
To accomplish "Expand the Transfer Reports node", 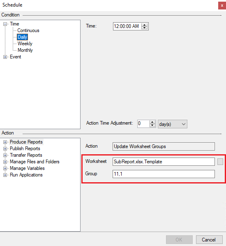I will pyautogui.click(x=5, y=155).
